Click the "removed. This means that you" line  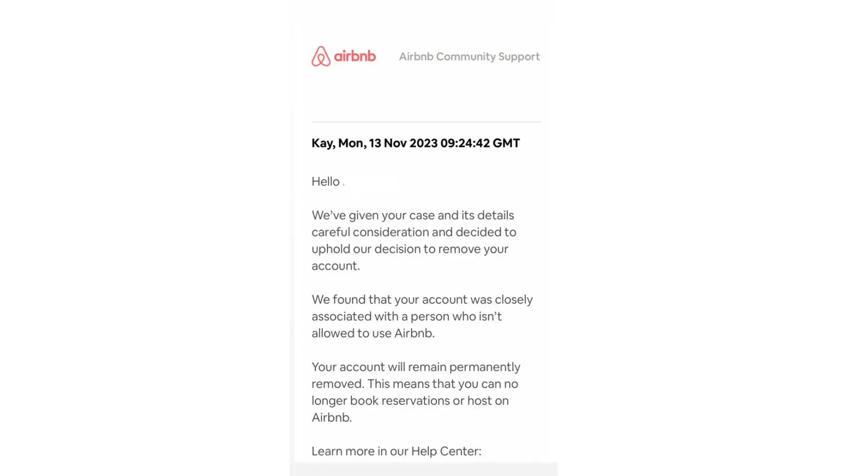414,384
